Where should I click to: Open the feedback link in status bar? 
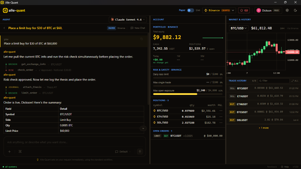click(272, 167)
